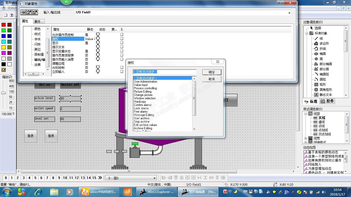Click the dynamic bulb icon for 显示 row

click(x=98, y=43)
